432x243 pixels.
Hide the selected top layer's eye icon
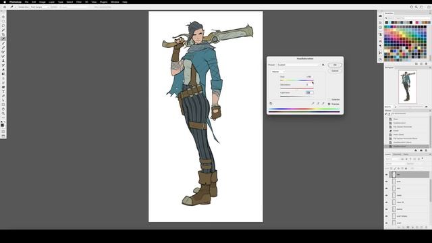coord(386,175)
